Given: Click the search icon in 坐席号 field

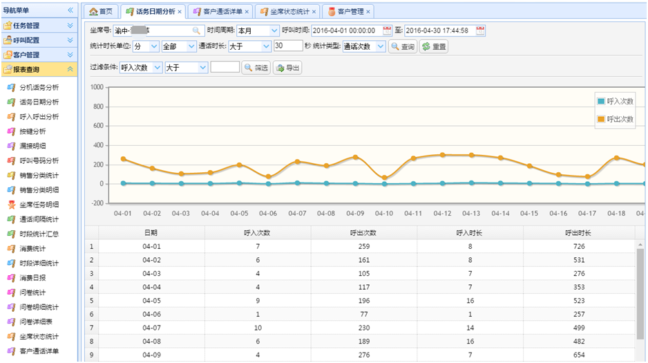Looking at the screenshot, I should pyautogui.click(x=196, y=30).
